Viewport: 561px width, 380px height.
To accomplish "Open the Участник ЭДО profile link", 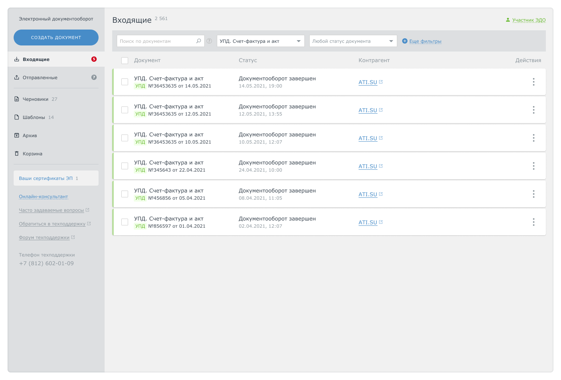I will (529, 20).
